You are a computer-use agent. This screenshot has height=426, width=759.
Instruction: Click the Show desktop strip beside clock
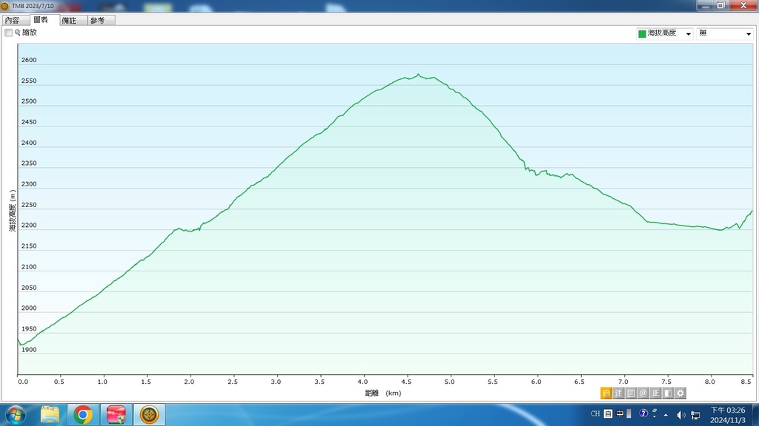tap(755, 414)
